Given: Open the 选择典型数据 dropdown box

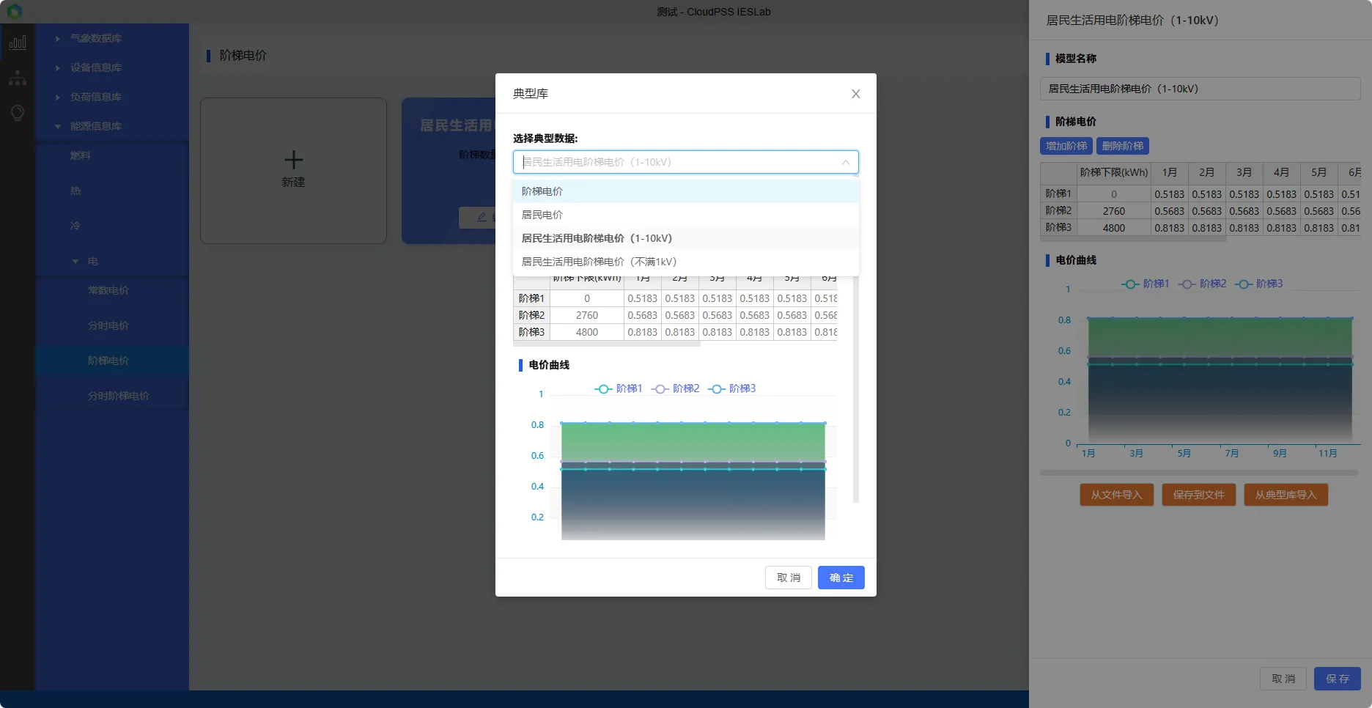Looking at the screenshot, I should (685, 162).
